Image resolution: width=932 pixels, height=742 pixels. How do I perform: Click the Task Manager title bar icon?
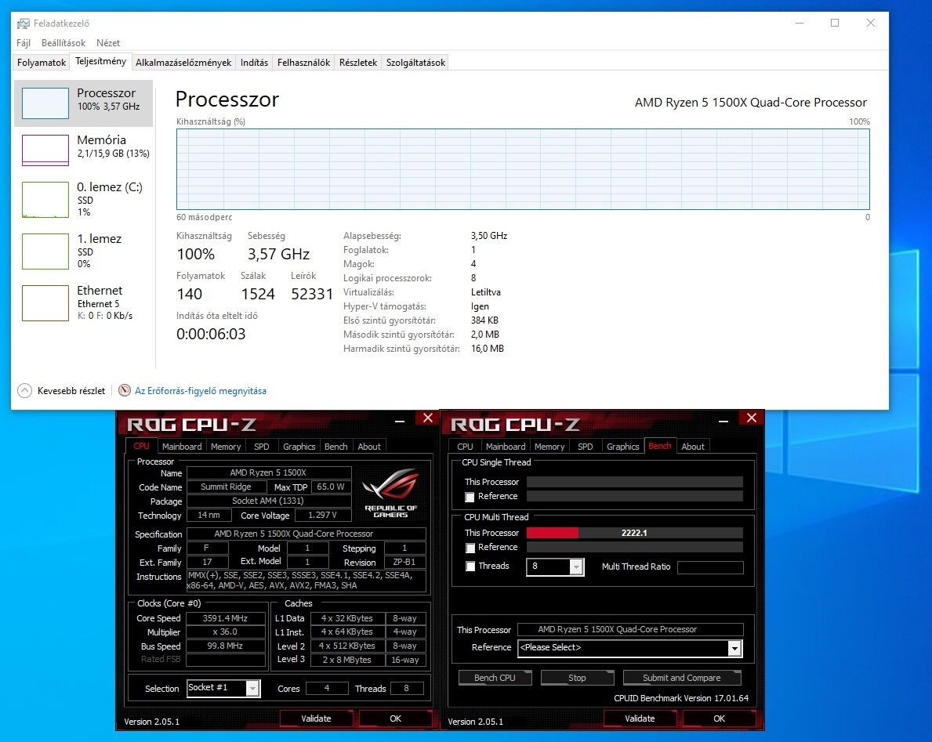[x=24, y=24]
